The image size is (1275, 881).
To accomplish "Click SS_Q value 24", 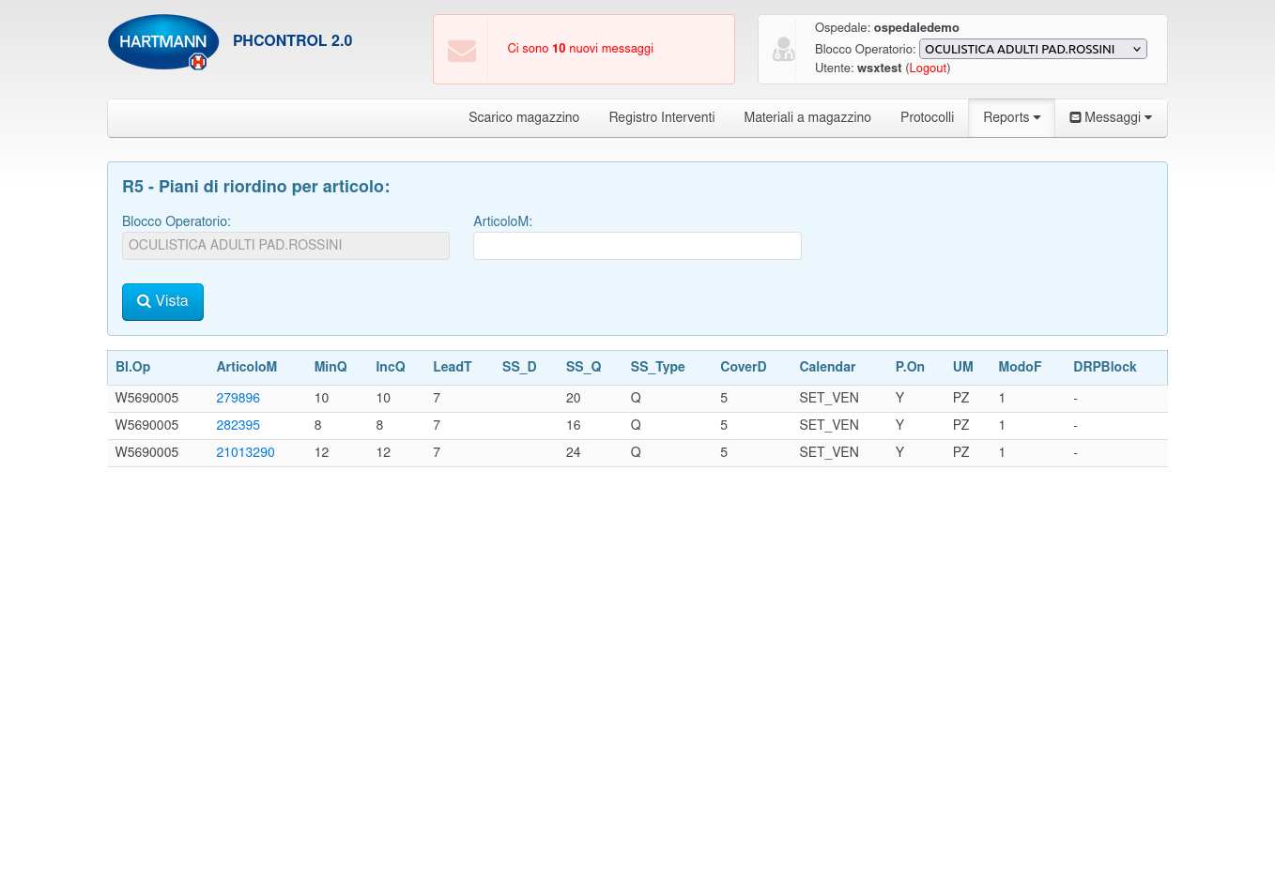I will pyautogui.click(x=573, y=453).
